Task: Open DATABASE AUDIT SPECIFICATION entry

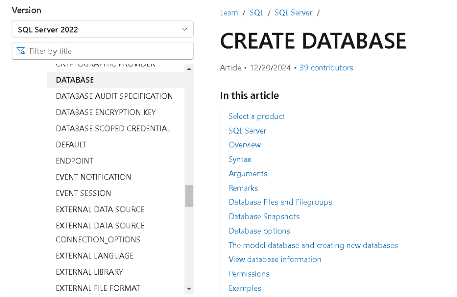Action: pyautogui.click(x=114, y=96)
